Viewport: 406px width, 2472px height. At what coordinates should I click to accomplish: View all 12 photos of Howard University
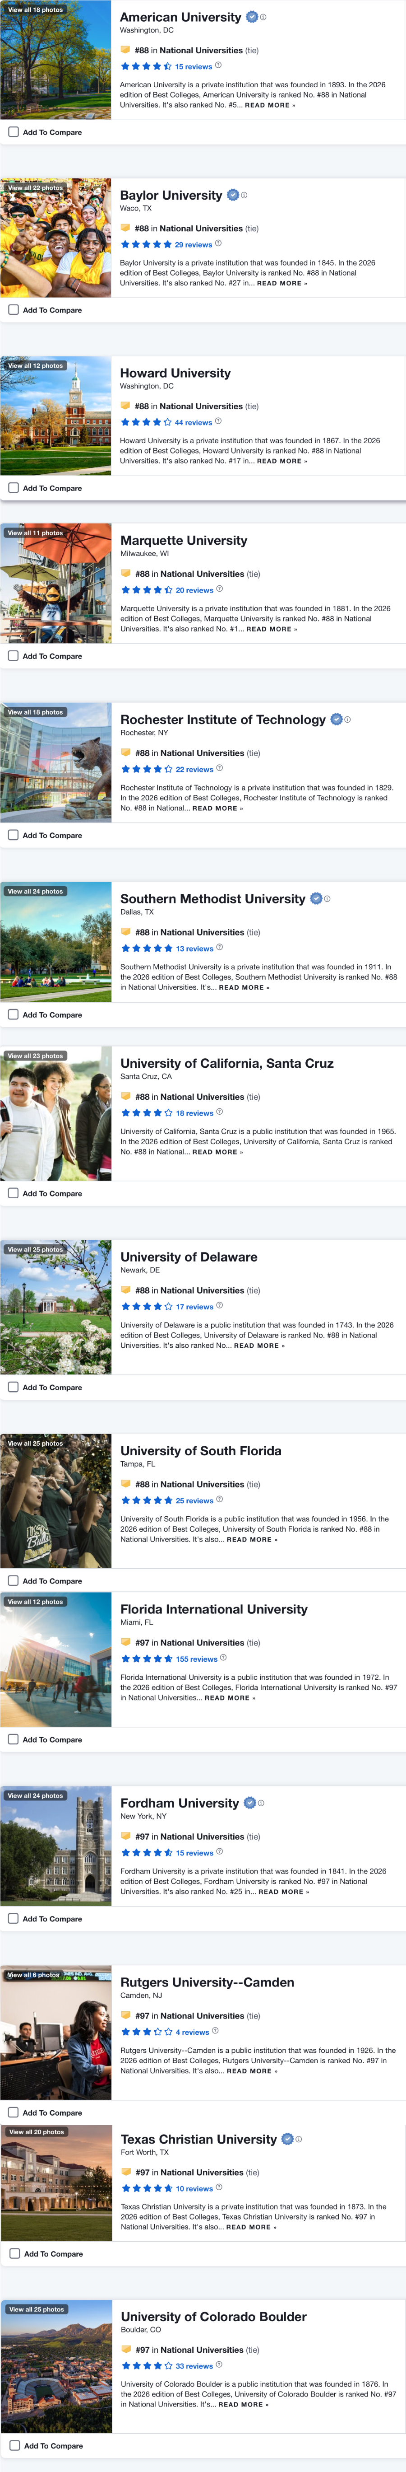coord(36,365)
